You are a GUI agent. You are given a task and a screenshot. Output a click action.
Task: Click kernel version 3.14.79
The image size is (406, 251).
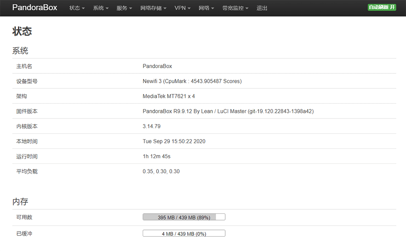click(x=151, y=126)
